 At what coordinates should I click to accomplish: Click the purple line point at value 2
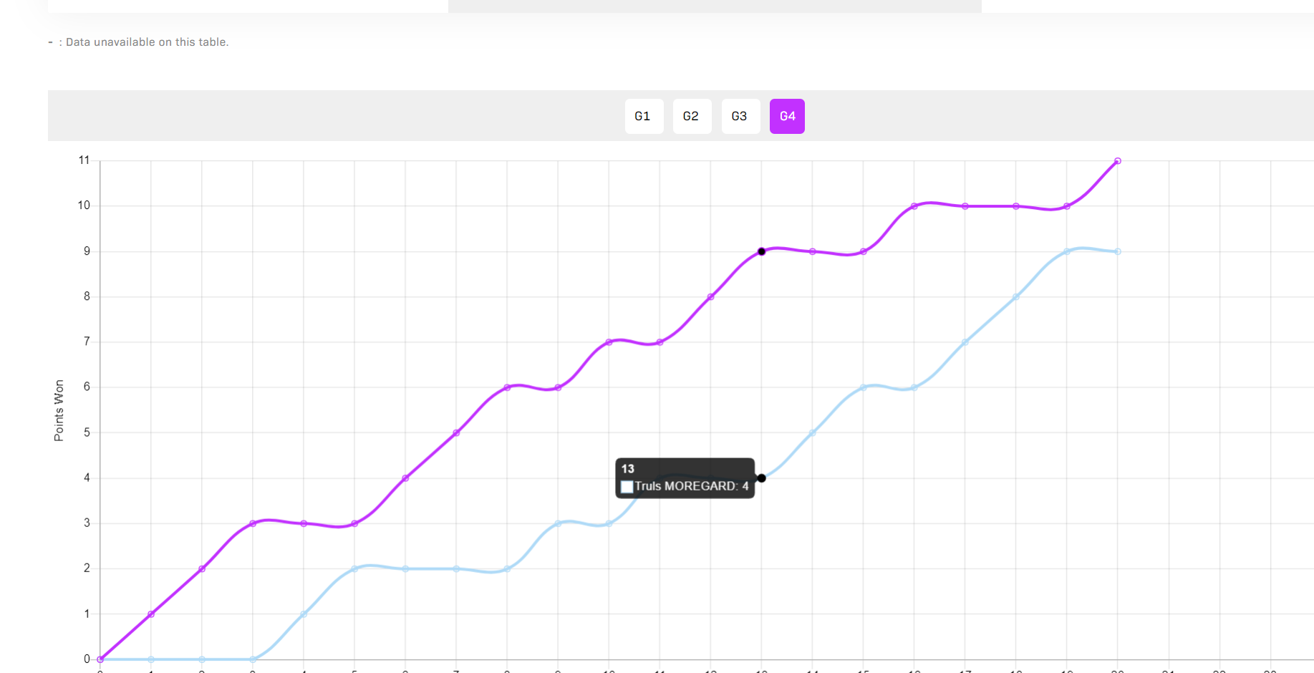pos(202,568)
